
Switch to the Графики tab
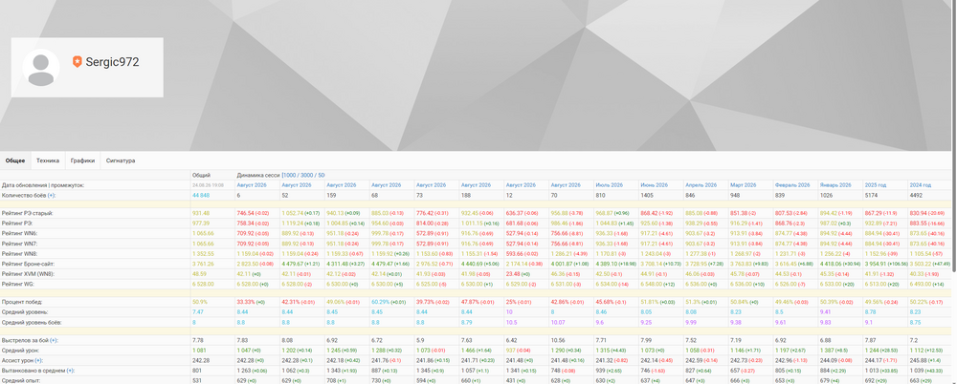82,160
